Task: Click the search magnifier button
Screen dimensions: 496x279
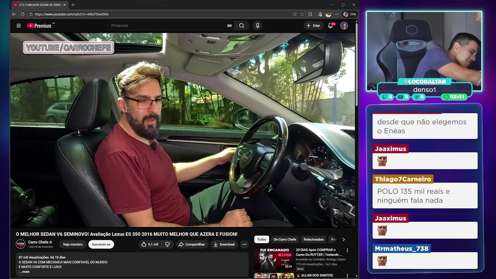Action: click(x=241, y=26)
